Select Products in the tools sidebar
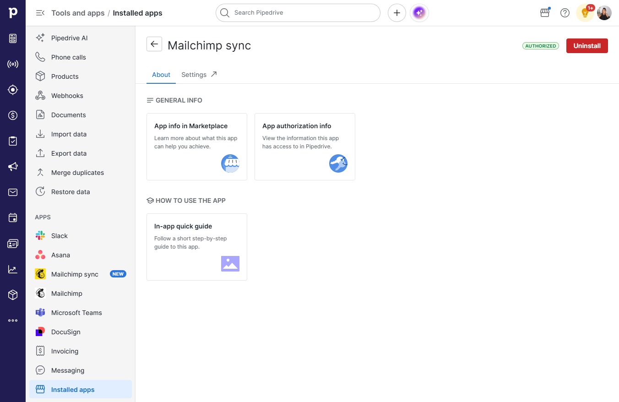Viewport: 619px width, 402px height. pyautogui.click(x=81, y=76)
